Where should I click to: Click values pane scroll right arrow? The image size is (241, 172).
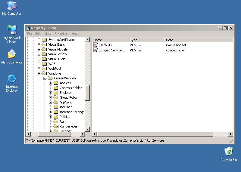point(231,134)
